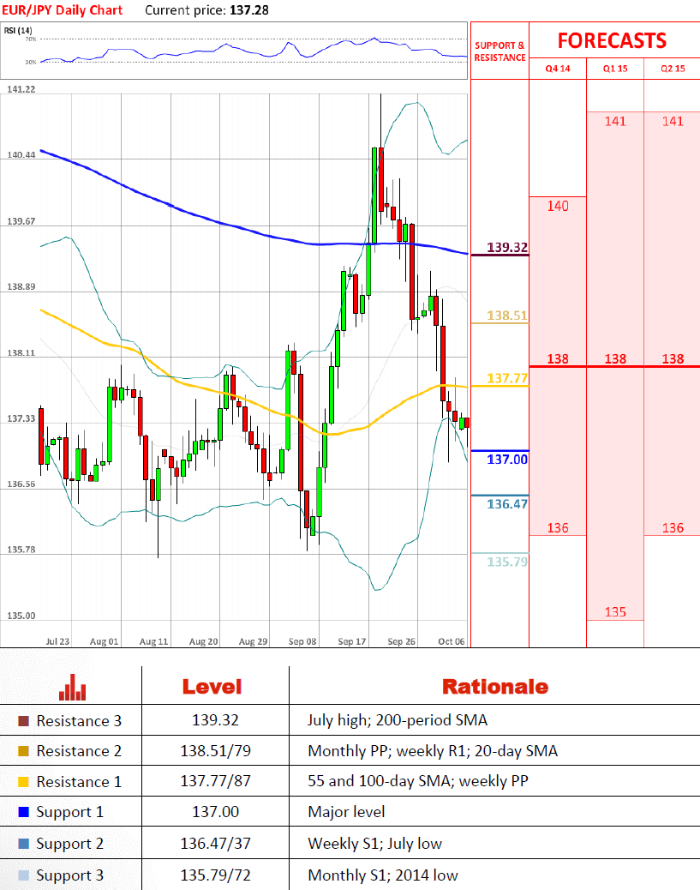This screenshot has height=890, width=700.
Task: Select the Q4 14 forecast column header
Action: 558,69
